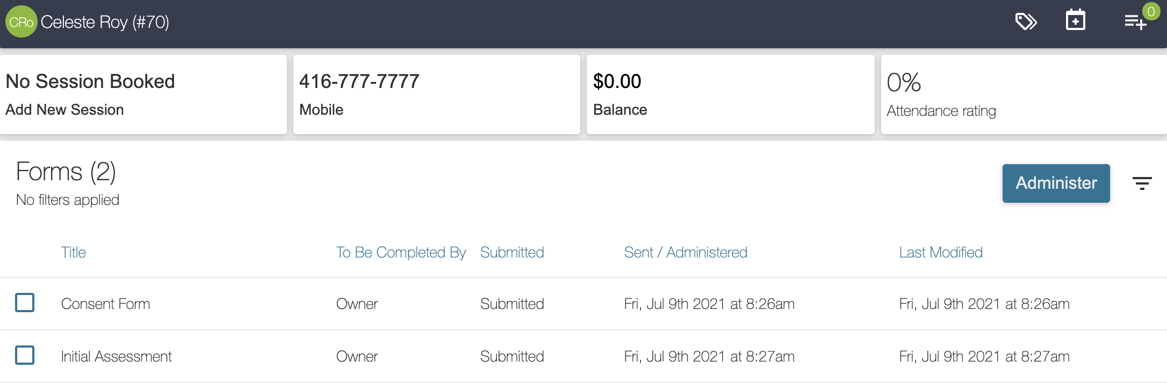
Task: Sort by Sent / Administered column
Action: 686,252
